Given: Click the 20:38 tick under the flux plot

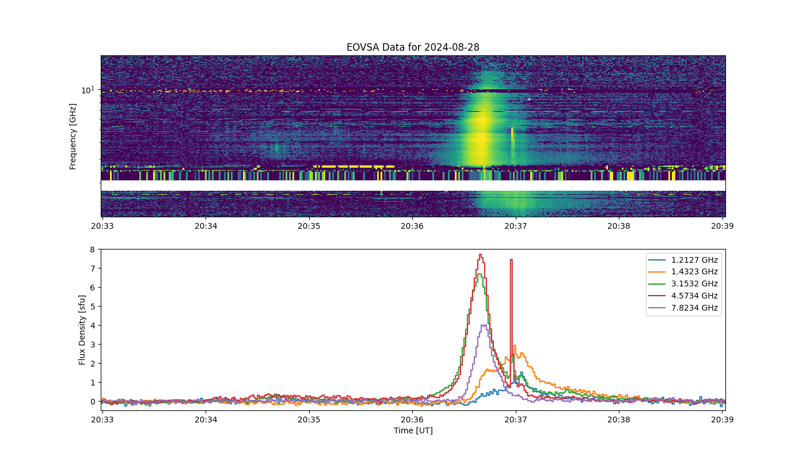Looking at the screenshot, I should point(619,420).
